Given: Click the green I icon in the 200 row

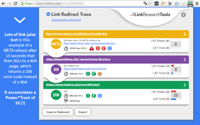Looking at the screenshot, I should tap(88, 95).
